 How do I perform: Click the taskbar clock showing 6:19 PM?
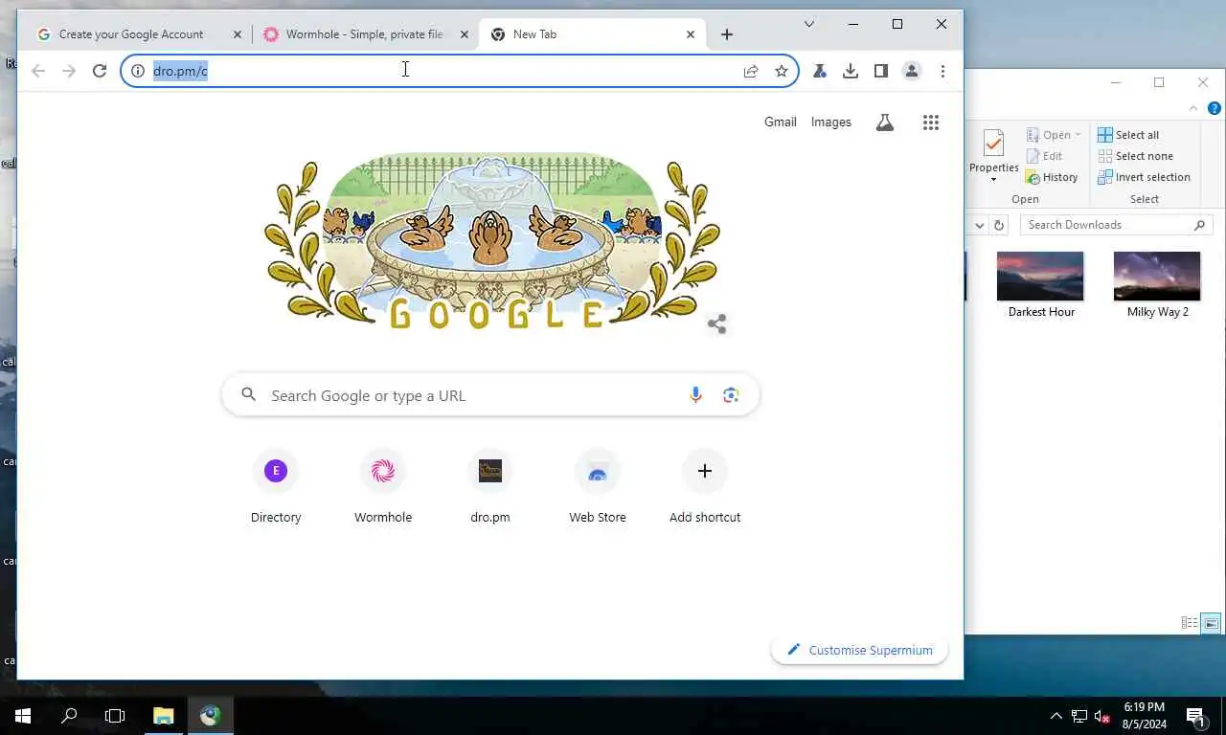pyautogui.click(x=1145, y=716)
